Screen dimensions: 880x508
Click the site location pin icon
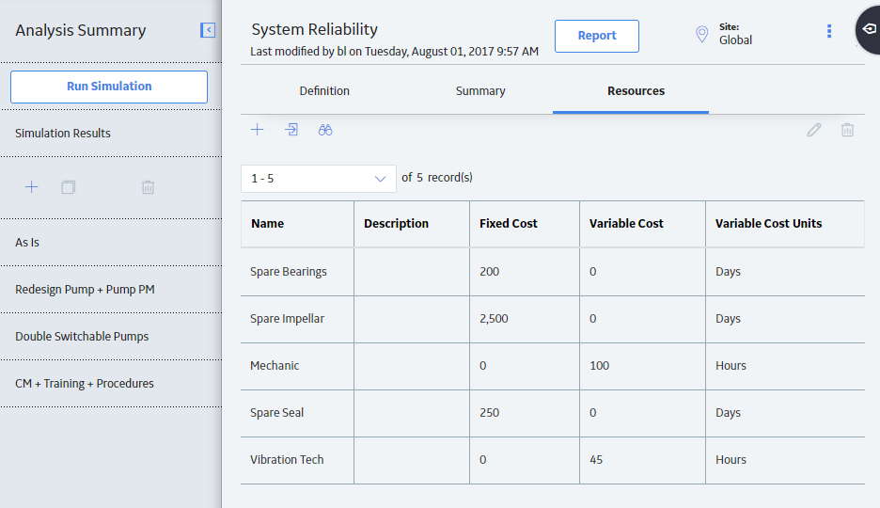(x=701, y=34)
